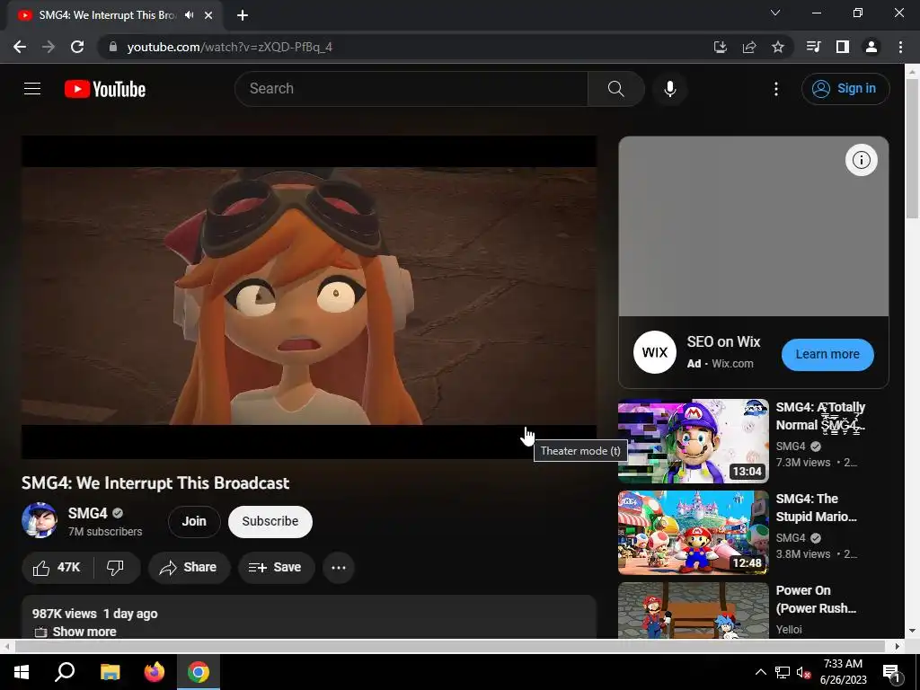The height and width of the screenshot is (690, 920).
Task: Click the youtube.com address bar URL
Action: point(229,47)
